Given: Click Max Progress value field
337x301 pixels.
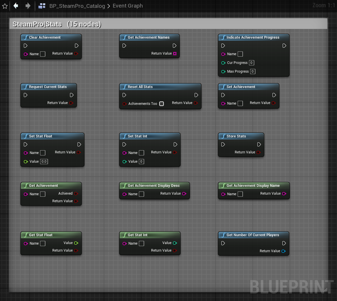Looking at the screenshot, I should click(x=253, y=71).
